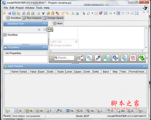Open the Help menu
The width and height of the screenshot is (151, 120).
pyautogui.click(x=47, y=8)
